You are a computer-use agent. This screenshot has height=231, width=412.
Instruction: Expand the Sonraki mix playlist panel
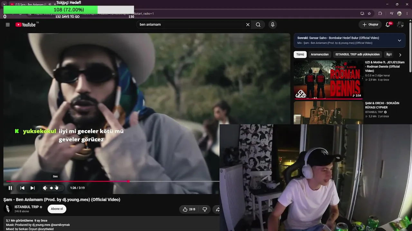[x=399, y=40]
